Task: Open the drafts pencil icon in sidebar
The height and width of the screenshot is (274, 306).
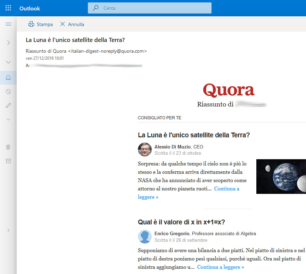Action: (8, 105)
